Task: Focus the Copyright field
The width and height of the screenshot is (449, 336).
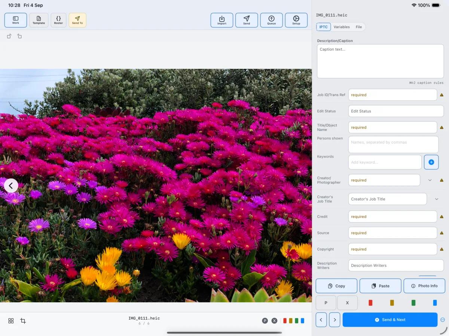Action: click(393, 249)
